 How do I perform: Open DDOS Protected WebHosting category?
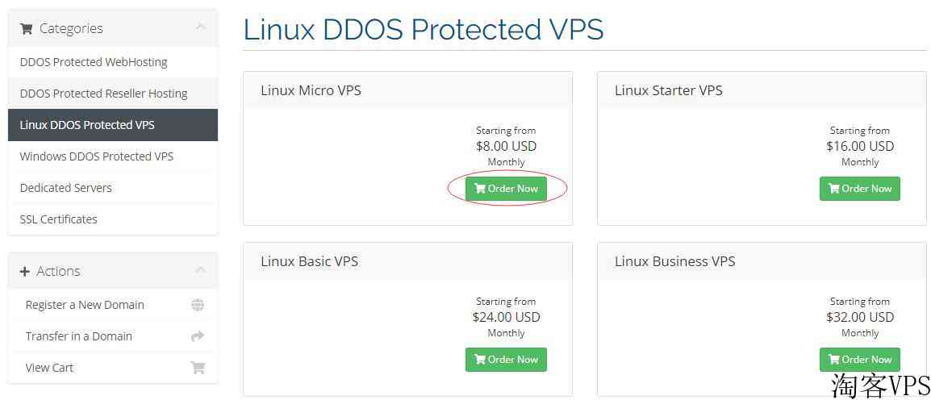[x=113, y=62]
